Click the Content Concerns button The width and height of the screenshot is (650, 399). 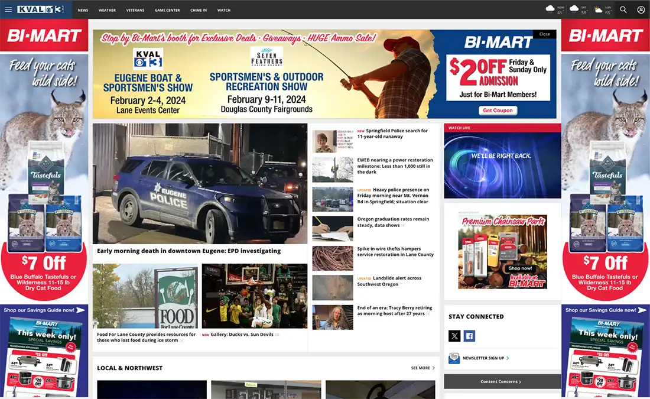(x=502, y=381)
